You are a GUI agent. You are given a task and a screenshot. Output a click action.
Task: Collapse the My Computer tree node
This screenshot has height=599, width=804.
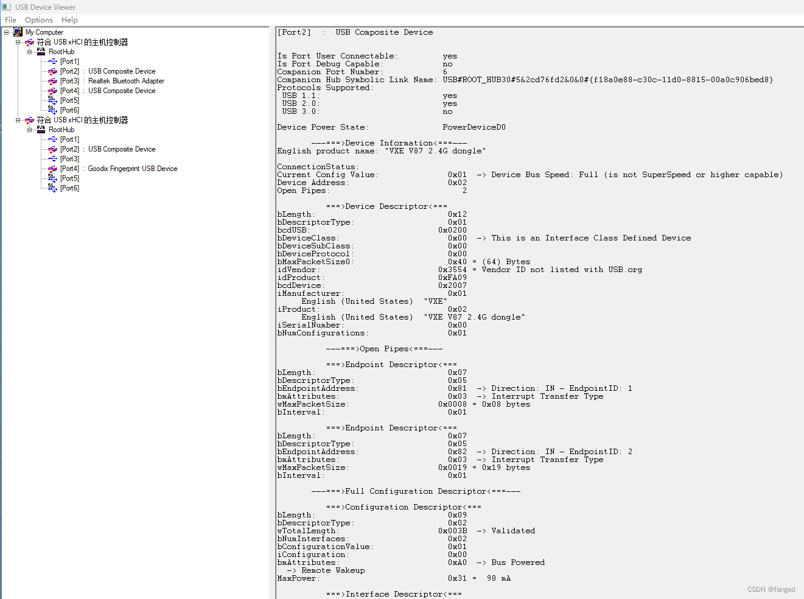pos(7,32)
